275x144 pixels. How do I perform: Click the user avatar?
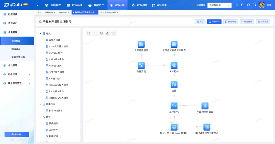coord(262,5)
